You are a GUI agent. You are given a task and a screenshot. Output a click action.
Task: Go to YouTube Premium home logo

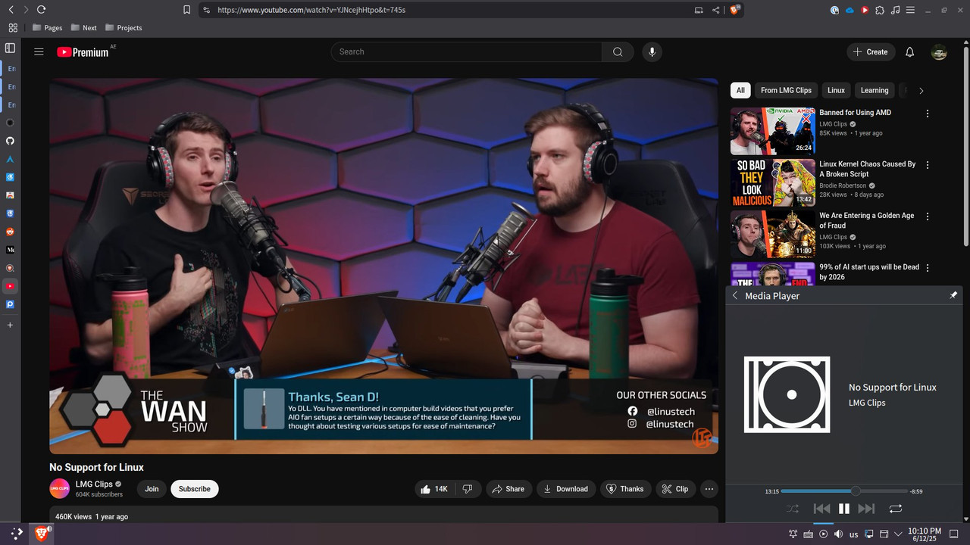click(x=83, y=52)
